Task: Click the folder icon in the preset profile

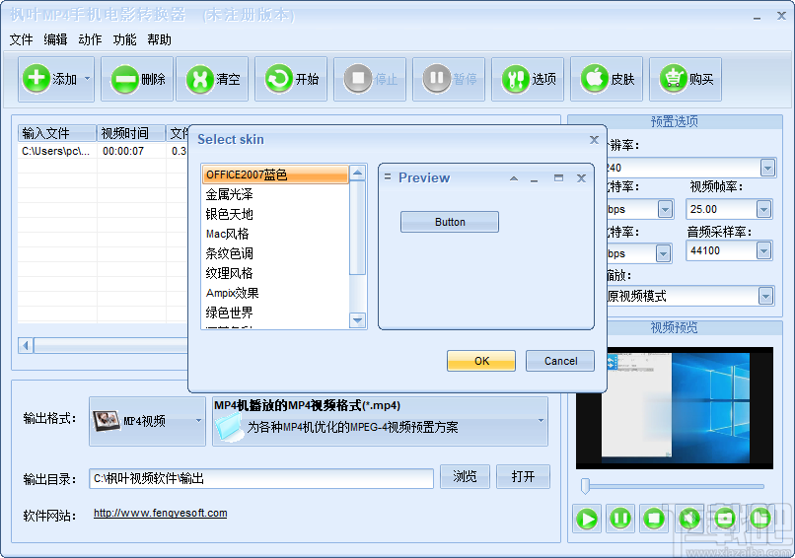Action: click(229, 427)
